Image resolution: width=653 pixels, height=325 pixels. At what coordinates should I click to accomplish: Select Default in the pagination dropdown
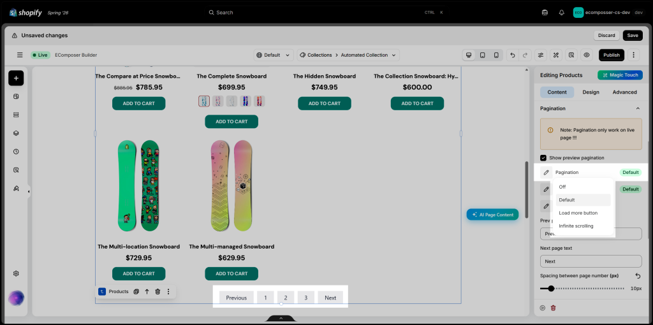(x=583, y=199)
